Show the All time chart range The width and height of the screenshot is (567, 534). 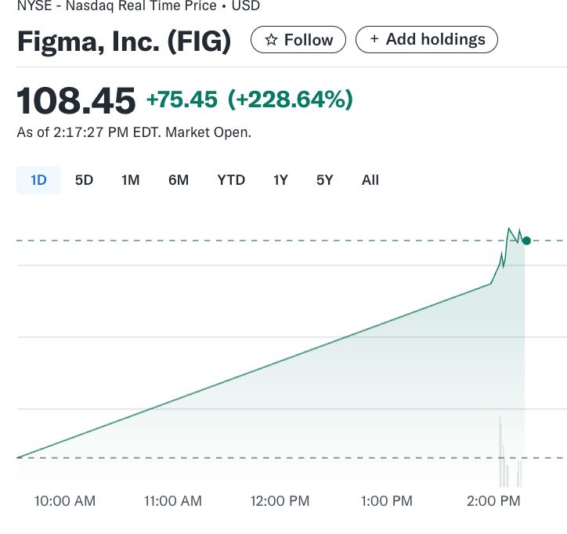click(x=370, y=180)
